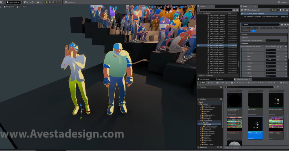Click the Proto breadcrumb in path
Screen dimensions: 289x151
[262, 83]
